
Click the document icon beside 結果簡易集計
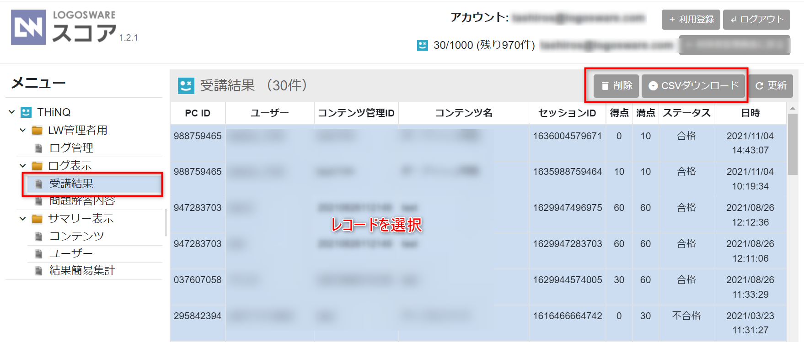pos(39,271)
